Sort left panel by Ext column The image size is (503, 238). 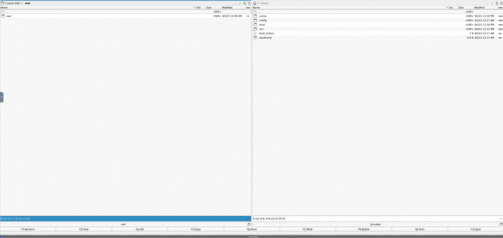point(201,8)
